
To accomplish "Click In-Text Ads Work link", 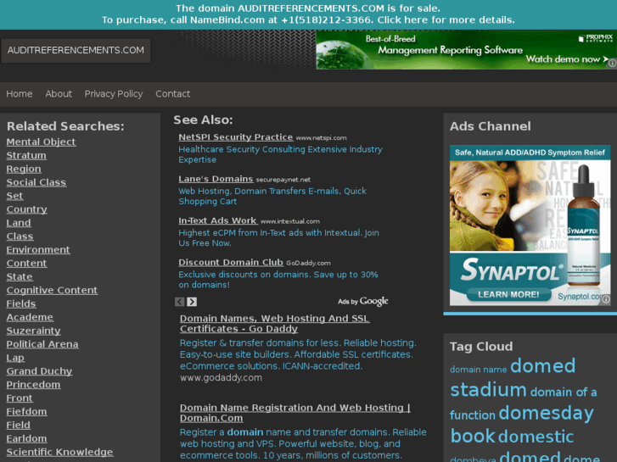I will point(217,220).
